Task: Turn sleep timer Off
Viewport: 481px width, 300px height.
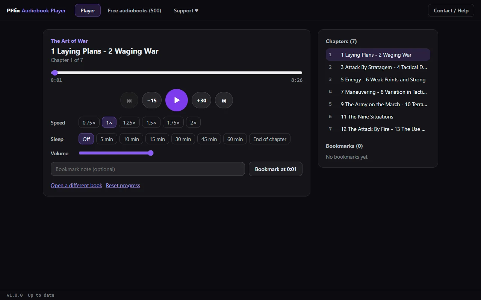Action: pyautogui.click(x=86, y=139)
